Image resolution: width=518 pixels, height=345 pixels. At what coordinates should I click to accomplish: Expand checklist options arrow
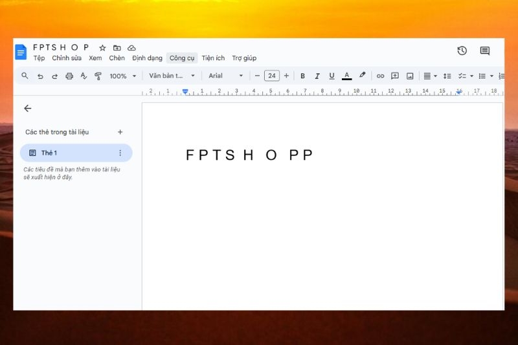tap(471, 76)
